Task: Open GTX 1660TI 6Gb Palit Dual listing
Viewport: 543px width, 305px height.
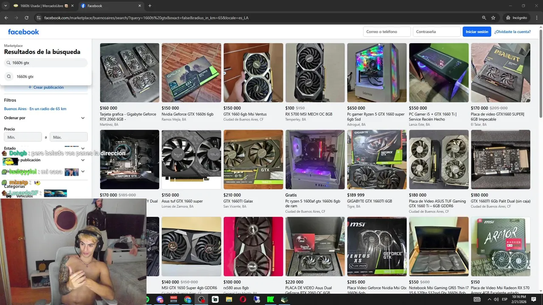Action: click(501, 169)
